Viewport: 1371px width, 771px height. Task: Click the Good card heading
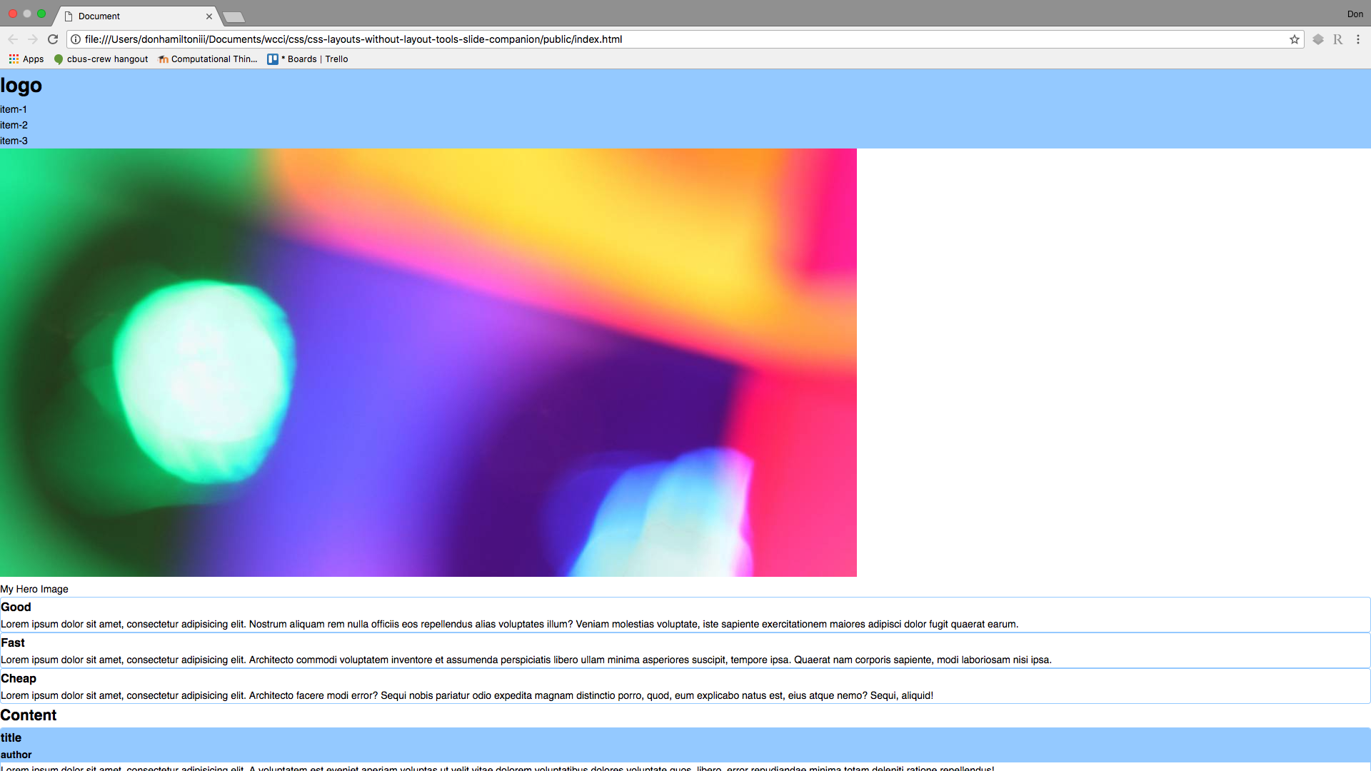[16, 607]
